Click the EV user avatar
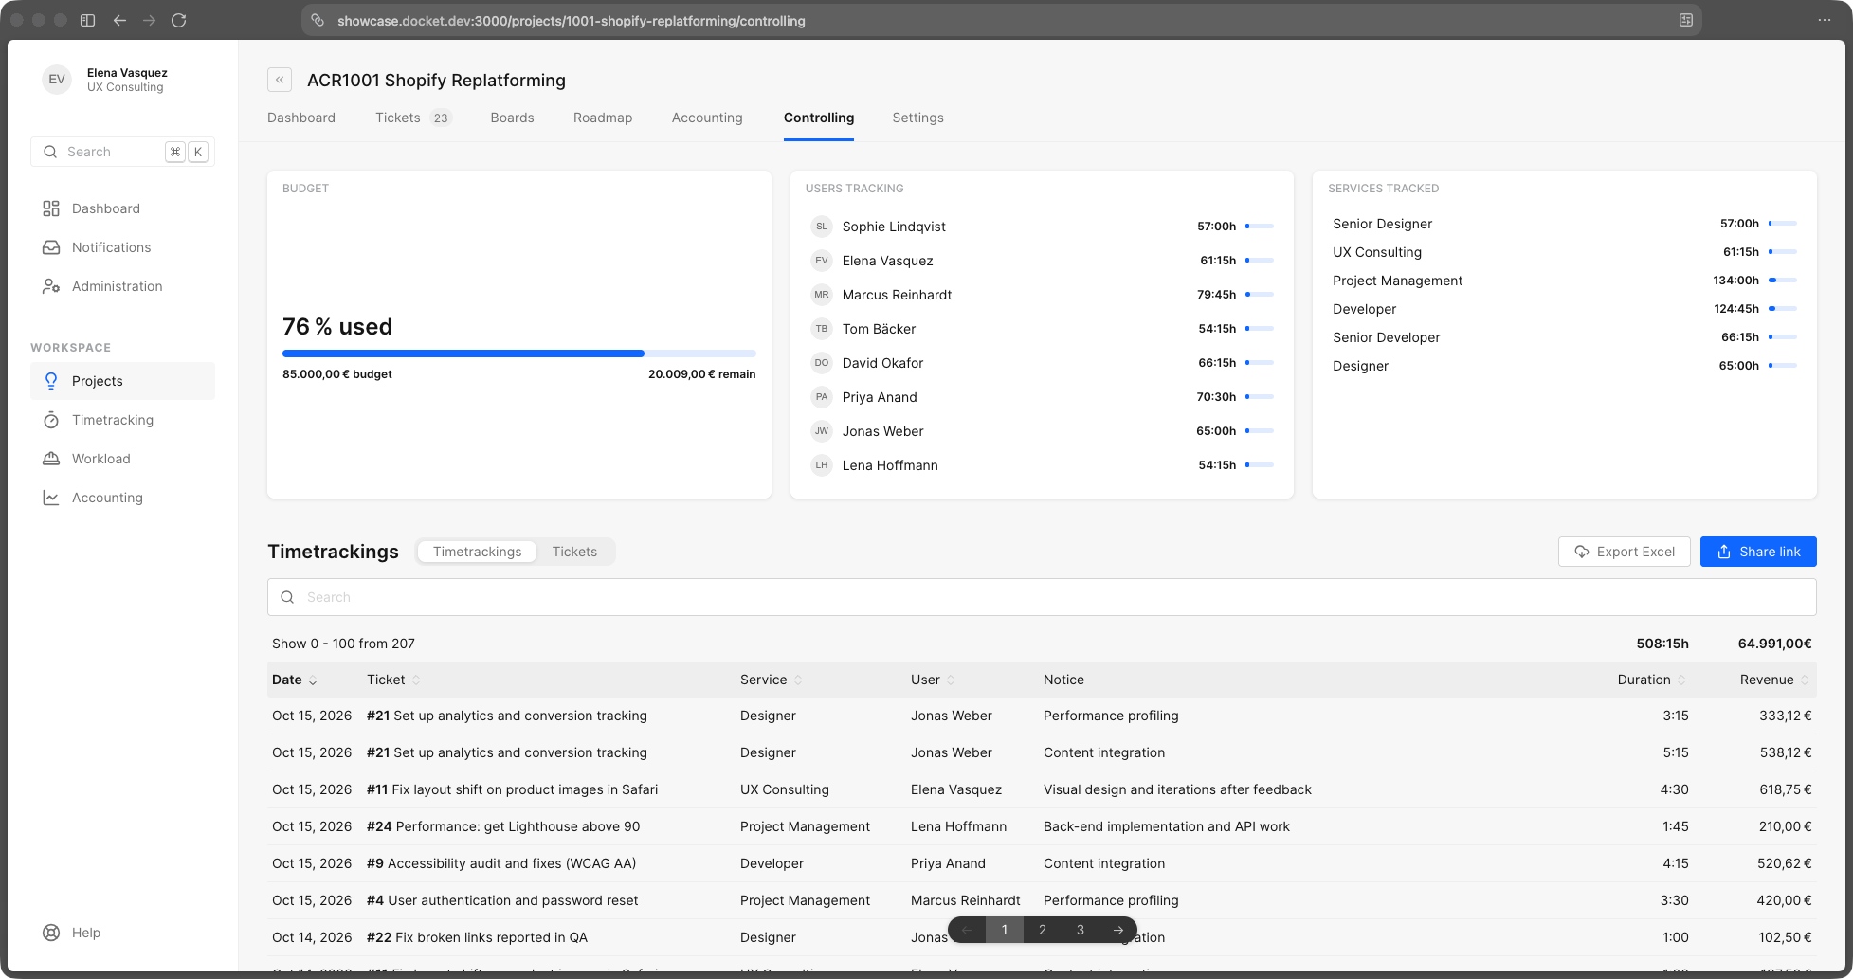The image size is (1853, 979). pos(57,80)
